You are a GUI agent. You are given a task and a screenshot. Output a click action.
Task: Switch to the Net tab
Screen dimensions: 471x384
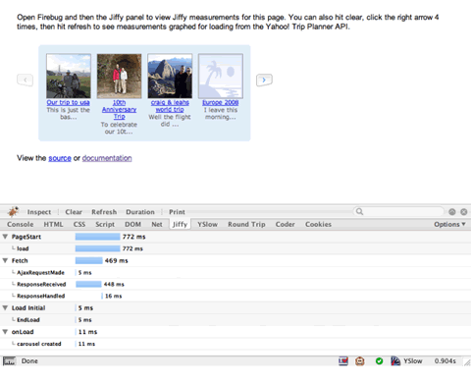157,224
